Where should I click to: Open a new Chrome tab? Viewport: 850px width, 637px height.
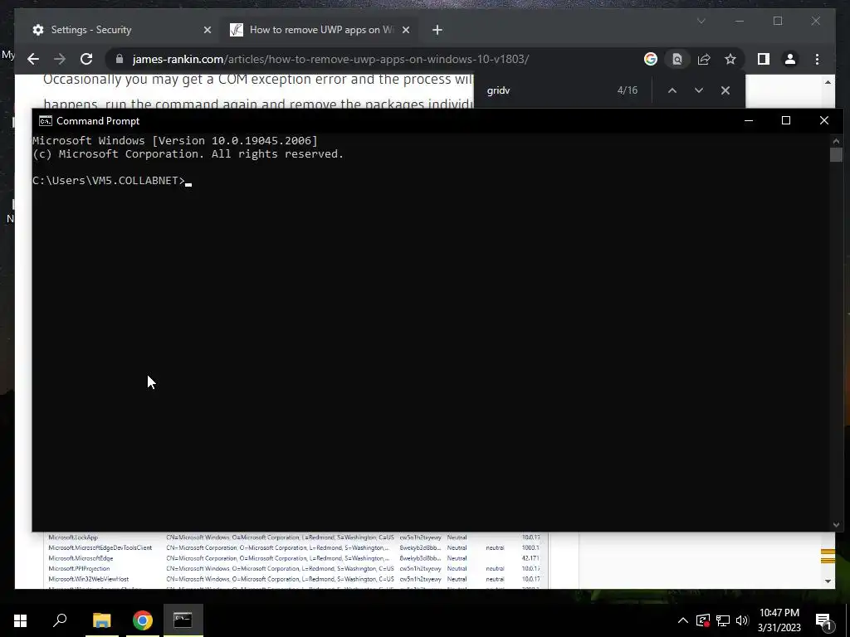[x=437, y=30]
